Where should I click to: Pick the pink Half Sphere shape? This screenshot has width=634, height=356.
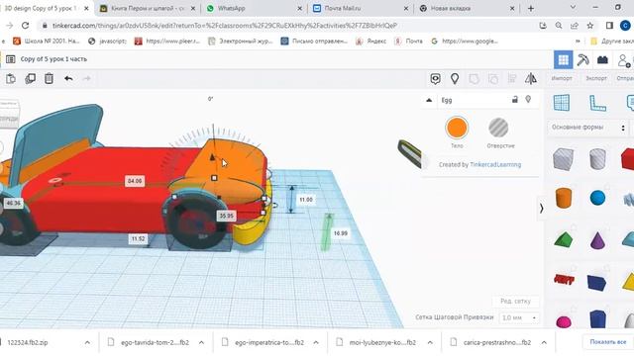564,321
